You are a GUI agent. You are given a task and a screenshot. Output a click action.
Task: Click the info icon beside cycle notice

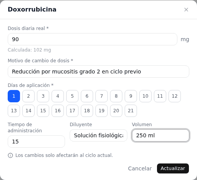[10, 155]
